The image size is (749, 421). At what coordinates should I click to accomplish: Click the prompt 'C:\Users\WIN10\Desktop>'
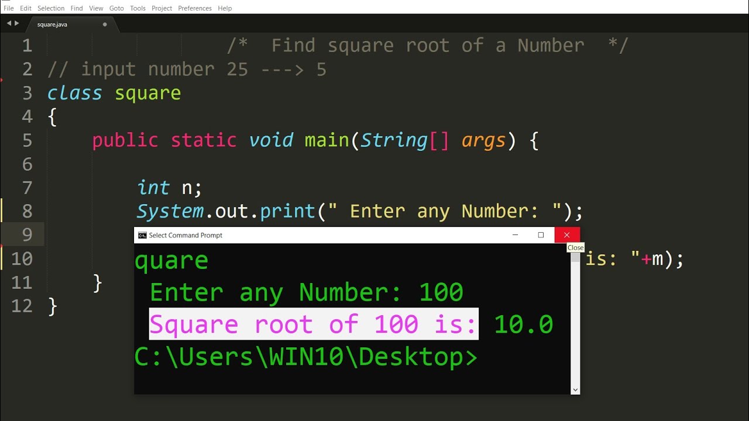coord(306,357)
